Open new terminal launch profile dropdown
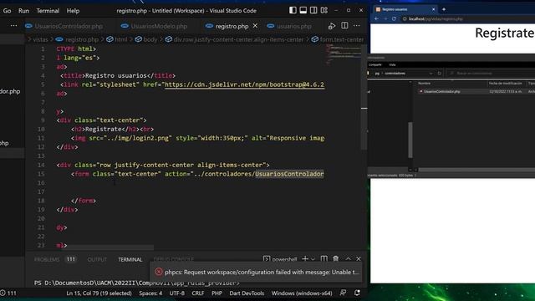 [313, 259]
